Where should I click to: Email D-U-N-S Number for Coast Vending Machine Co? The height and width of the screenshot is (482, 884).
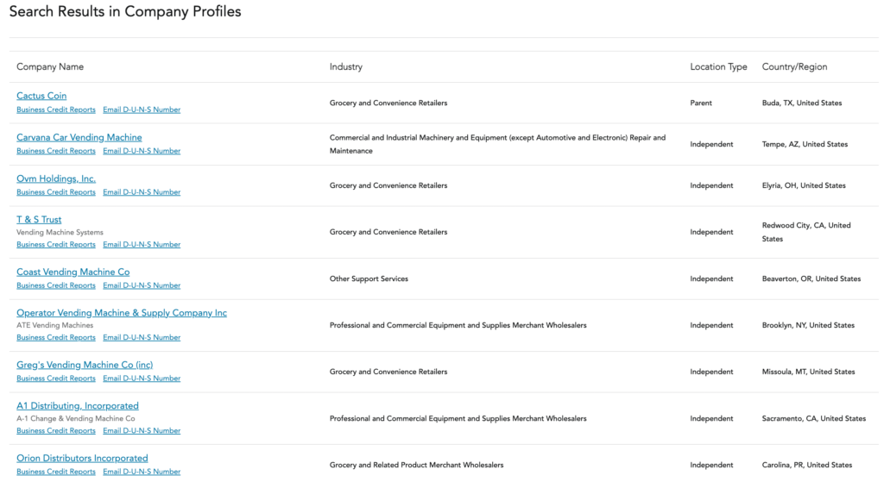(142, 285)
